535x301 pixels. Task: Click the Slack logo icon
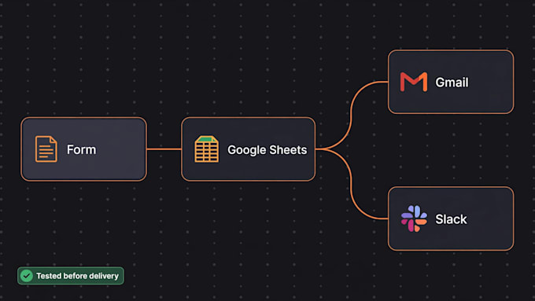coord(414,218)
